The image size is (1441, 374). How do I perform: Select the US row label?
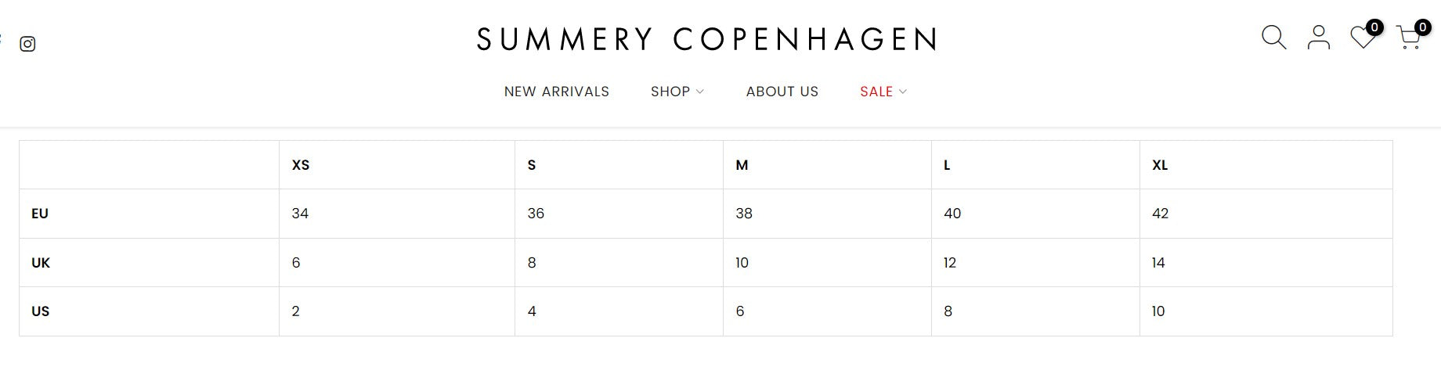point(40,311)
